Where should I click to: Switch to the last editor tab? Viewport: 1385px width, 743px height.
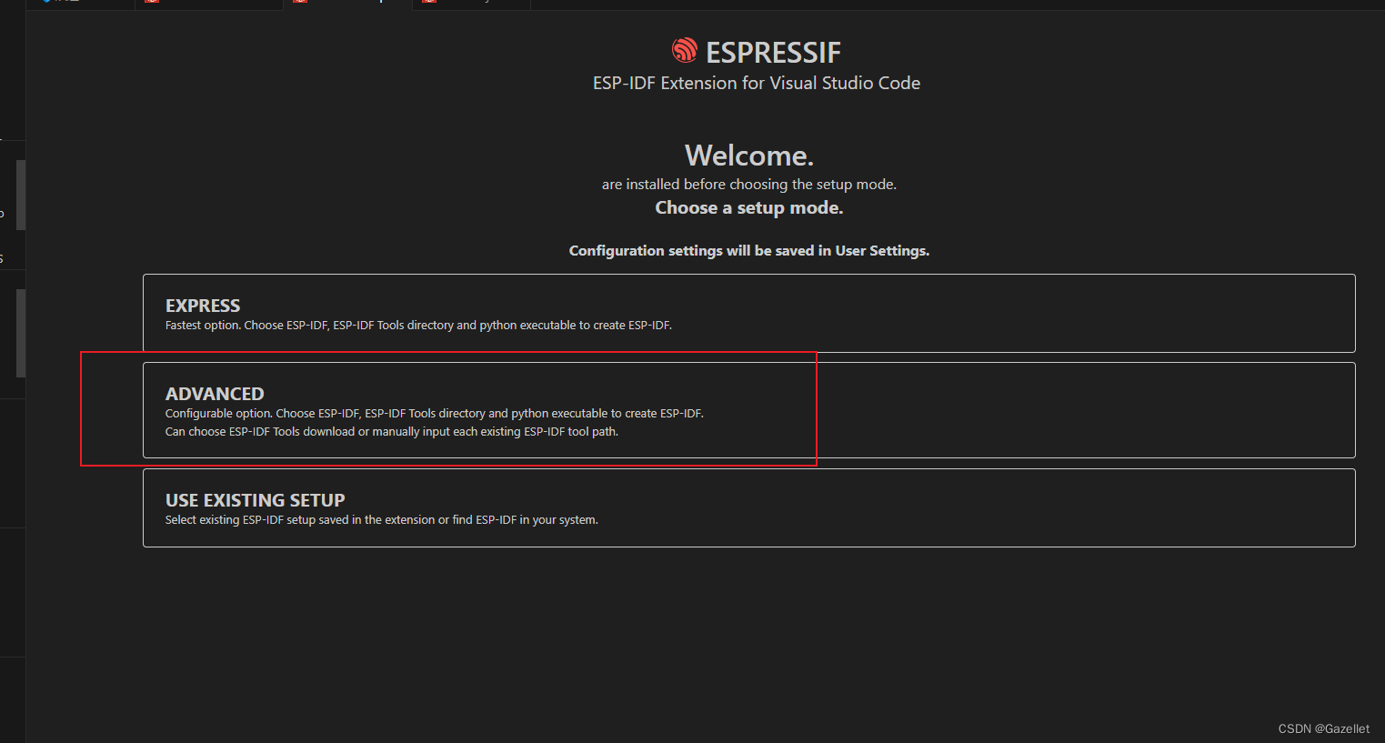point(470,4)
